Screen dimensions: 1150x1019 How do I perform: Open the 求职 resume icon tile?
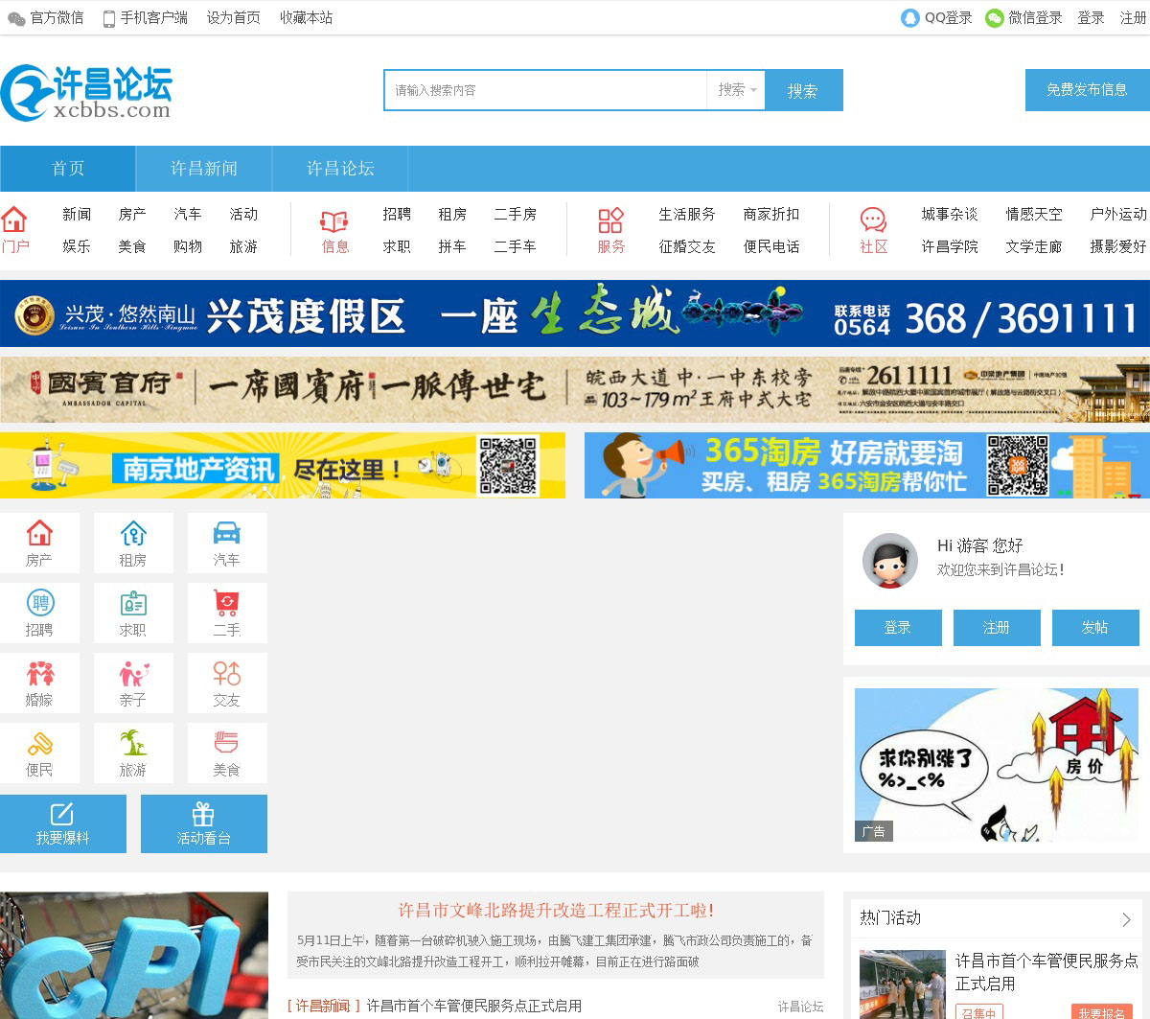[133, 613]
